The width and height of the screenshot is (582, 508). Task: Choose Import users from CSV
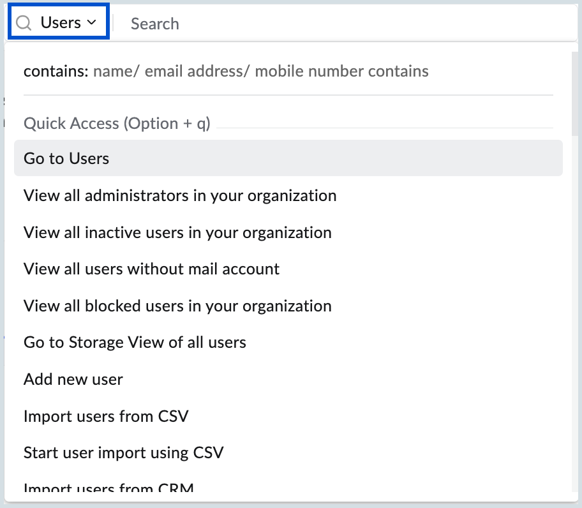pos(106,416)
